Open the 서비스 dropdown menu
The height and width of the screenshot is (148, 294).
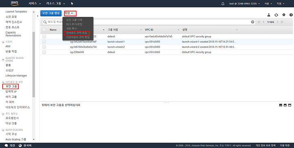35,4
